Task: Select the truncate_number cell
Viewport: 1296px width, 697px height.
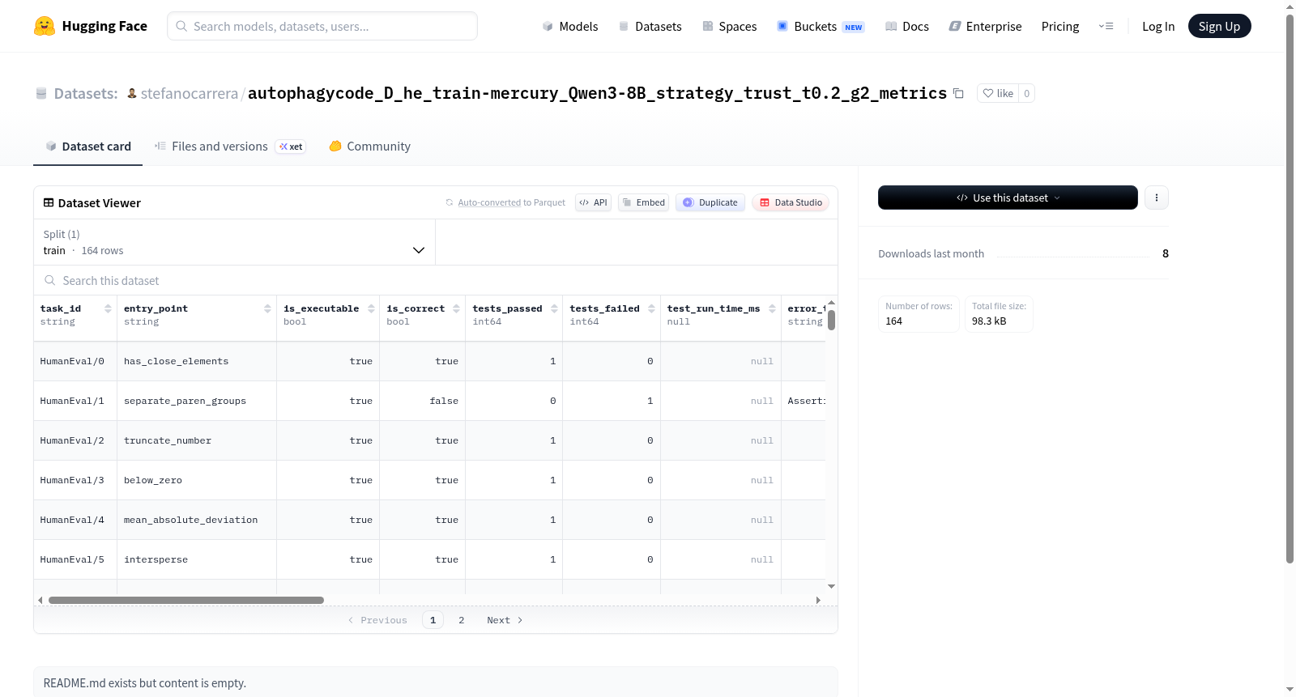Action: tap(197, 440)
